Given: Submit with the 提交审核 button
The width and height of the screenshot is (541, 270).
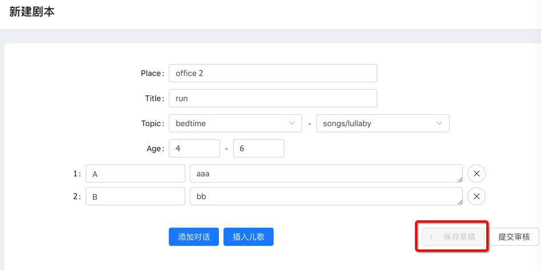Looking at the screenshot, I should [x=514, y=236].
